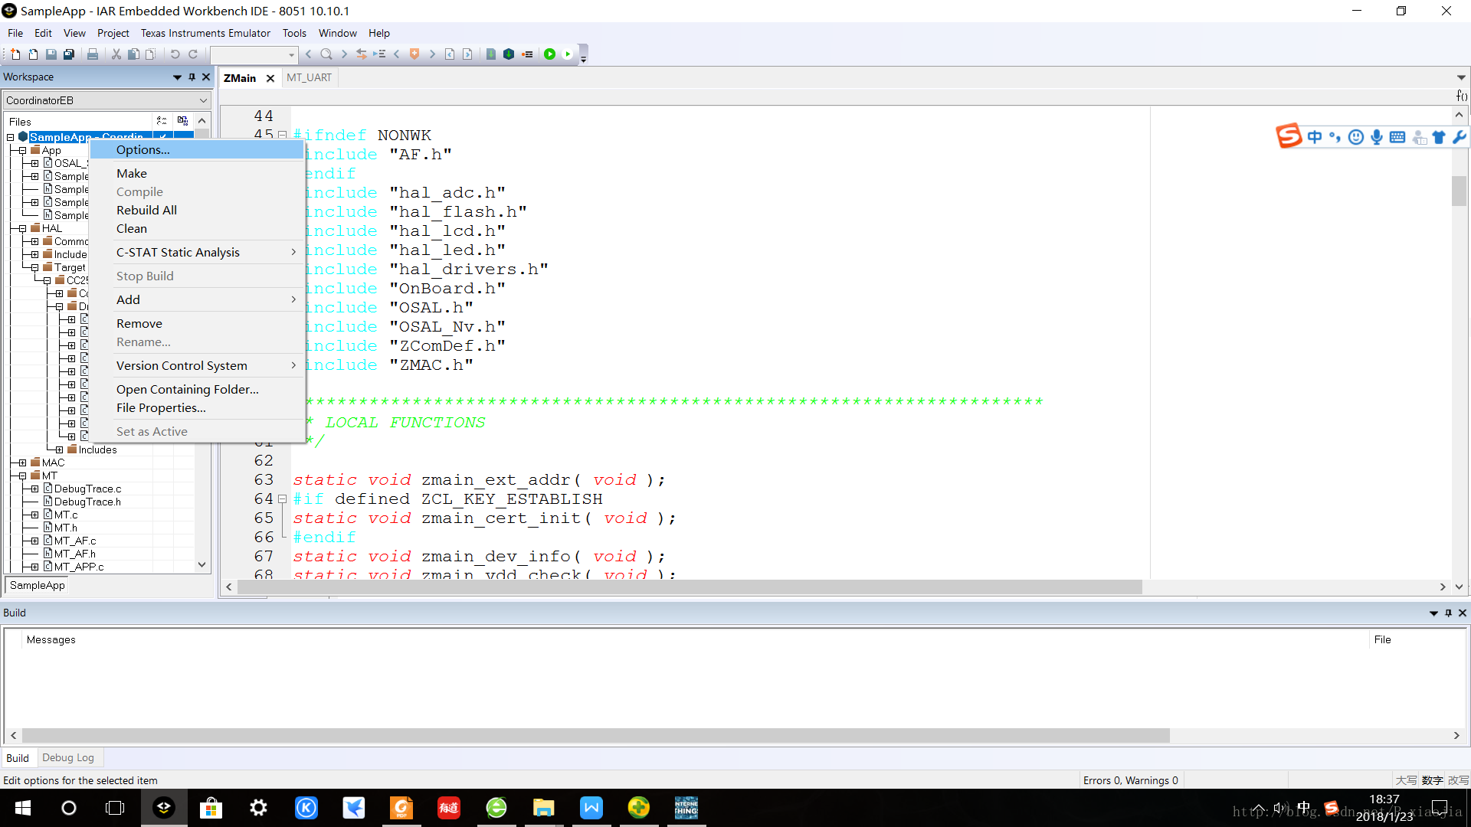This screenshot has height=827, width=1471.
Task: Choose File Properties... from context menu
Action: tap(197, 408)
